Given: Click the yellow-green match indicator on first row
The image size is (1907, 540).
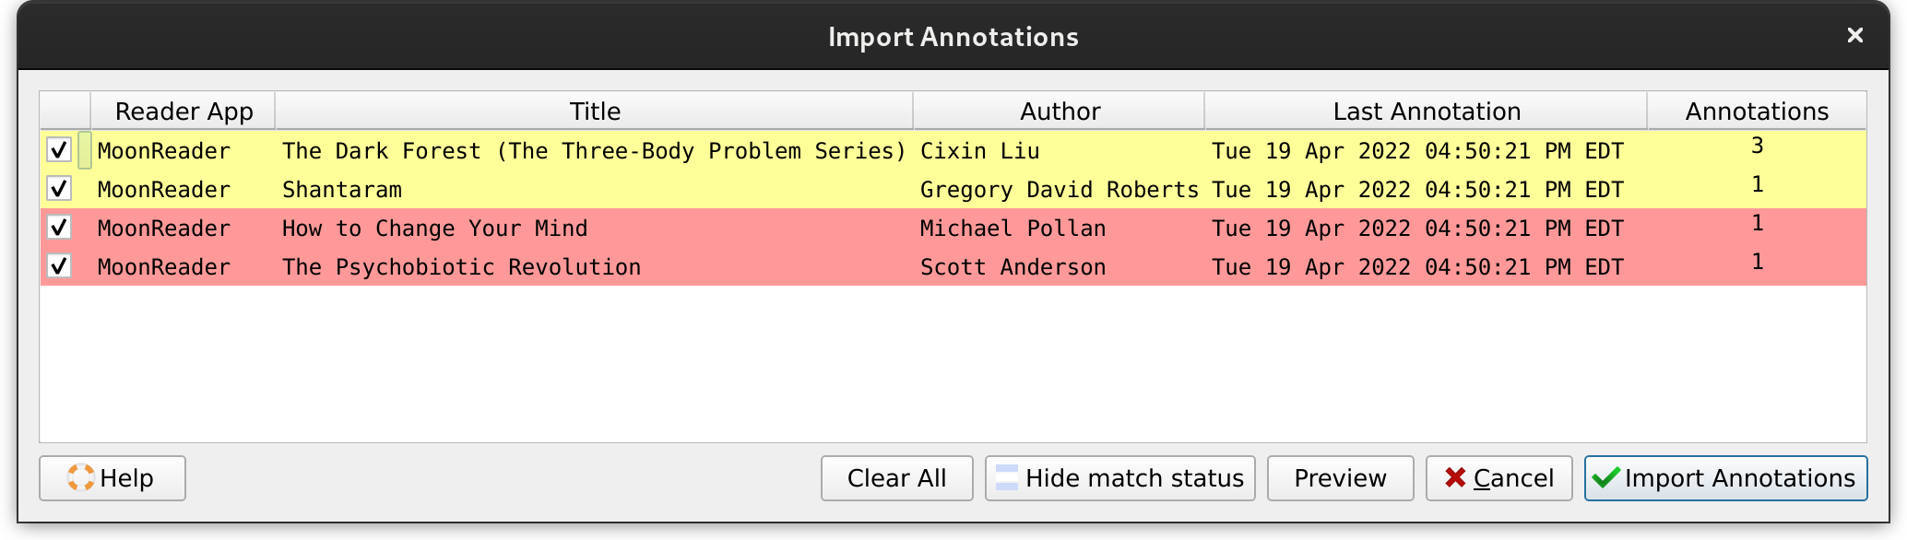Looking at the screenshot, I should [85, 150].
